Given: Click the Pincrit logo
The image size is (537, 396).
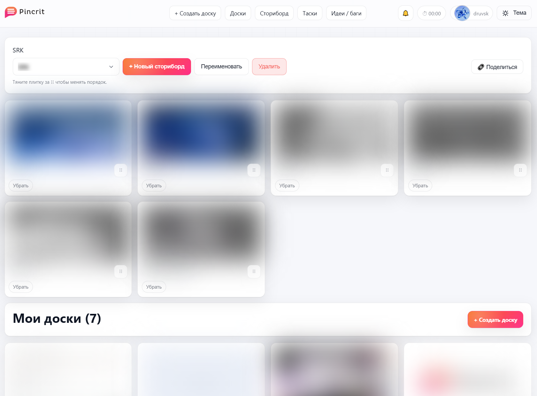Looking at the screenshot, I should [24, 12].
